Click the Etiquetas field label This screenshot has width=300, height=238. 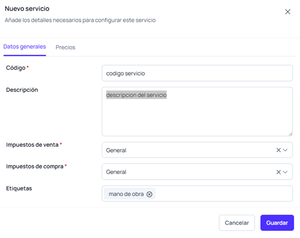(19, 188)
